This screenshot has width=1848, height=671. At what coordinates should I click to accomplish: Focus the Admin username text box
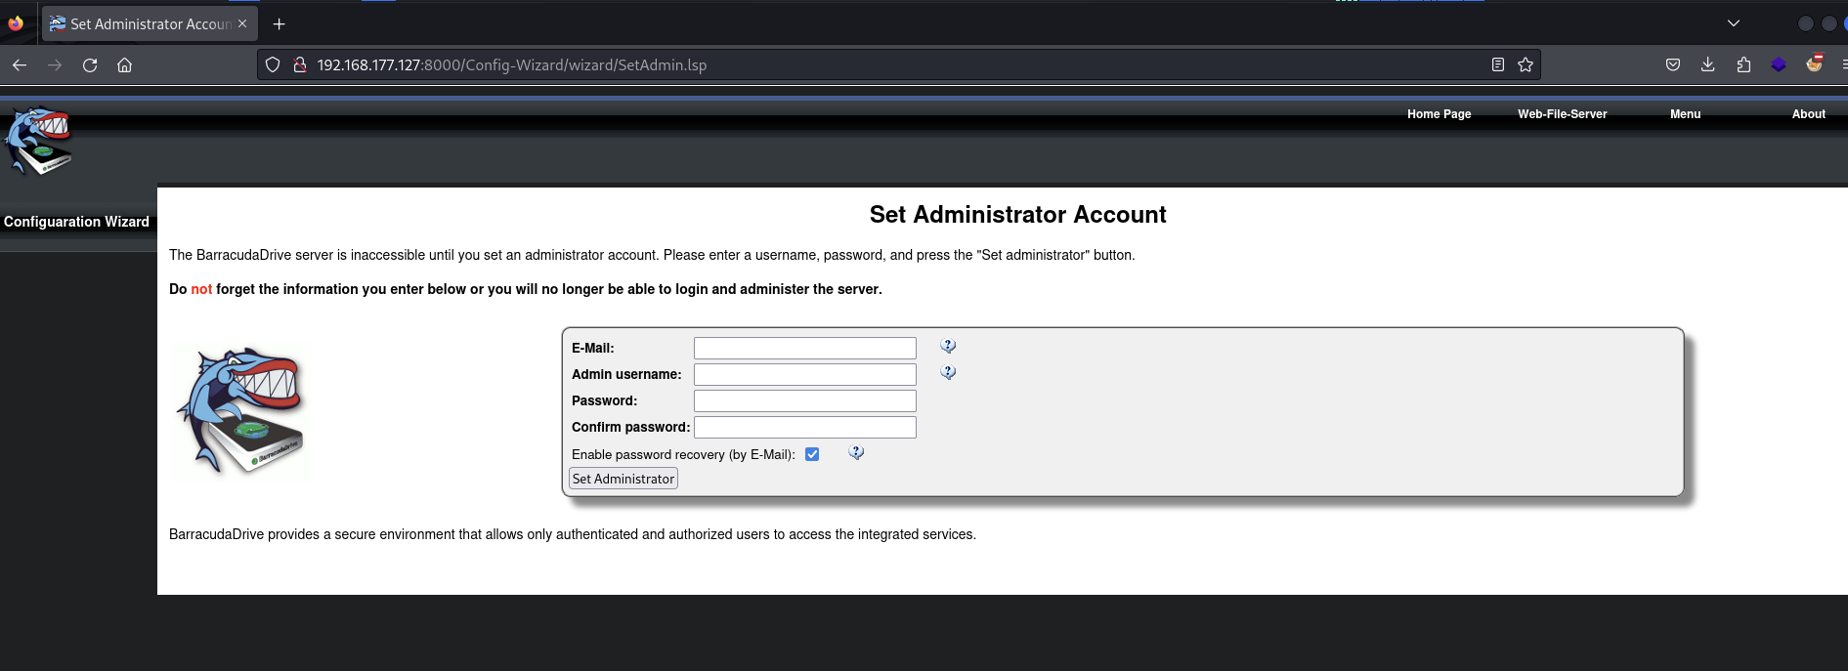coord(804,375)
